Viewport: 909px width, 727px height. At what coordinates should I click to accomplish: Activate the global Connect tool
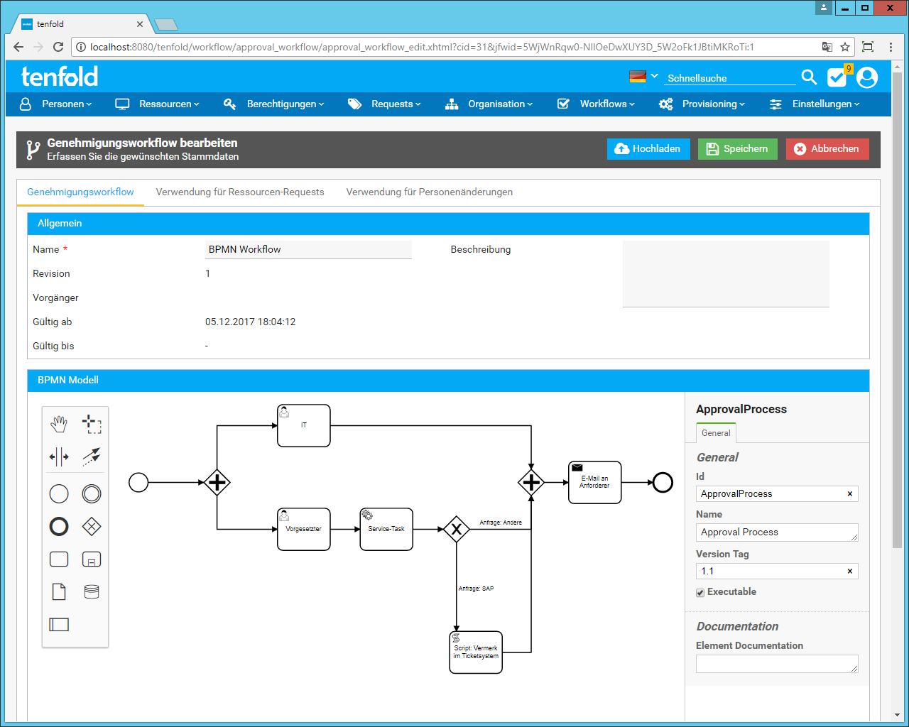point(91,457)
